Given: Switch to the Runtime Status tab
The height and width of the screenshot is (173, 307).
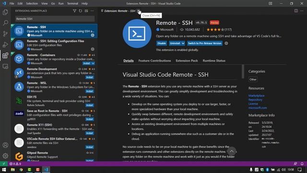Looking at the screenshot, I should pos(214,61).
